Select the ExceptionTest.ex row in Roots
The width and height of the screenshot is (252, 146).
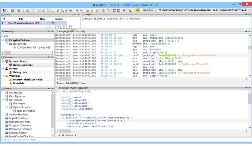pyautogui.click(x=34, y=23)
